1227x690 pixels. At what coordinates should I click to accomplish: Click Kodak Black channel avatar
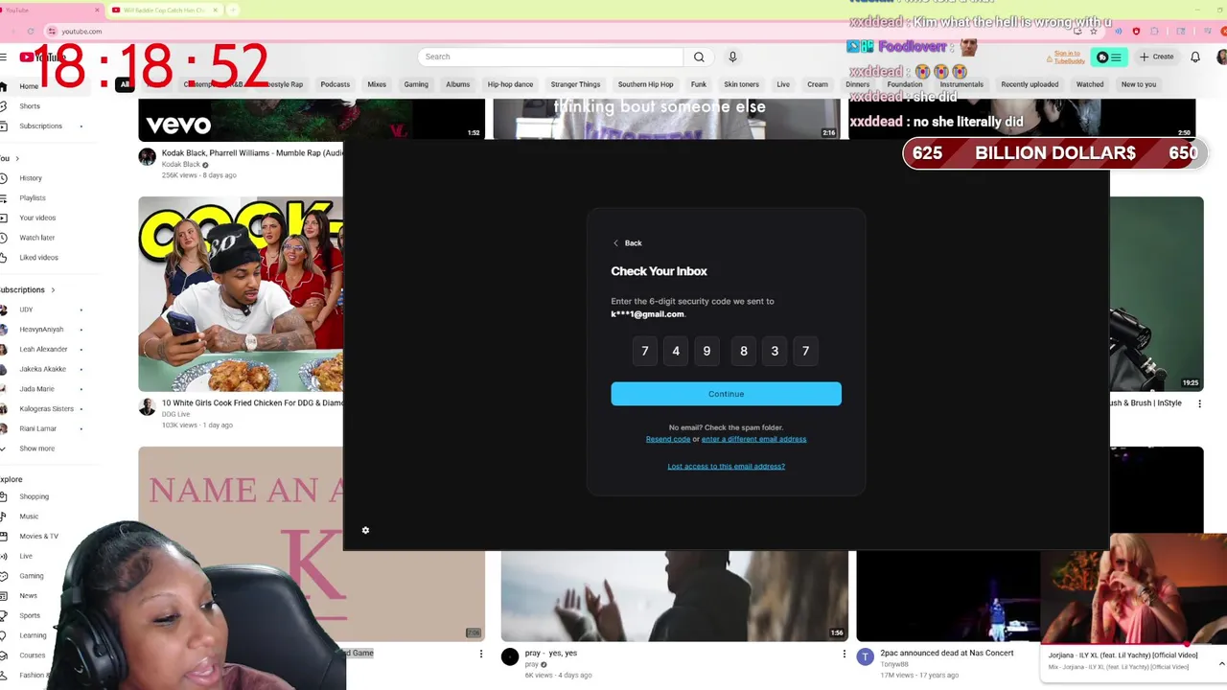click(147, 157)
